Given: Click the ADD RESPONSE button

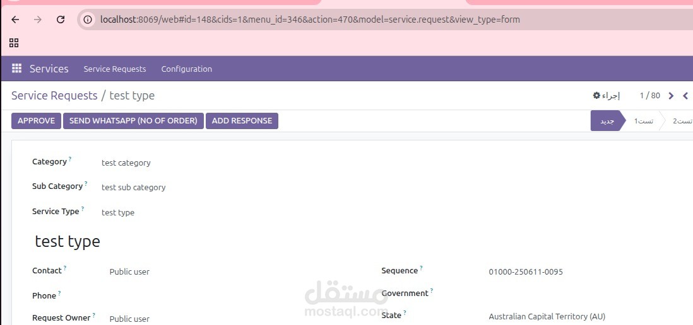Looking at the screenshot, I should 242,121.
